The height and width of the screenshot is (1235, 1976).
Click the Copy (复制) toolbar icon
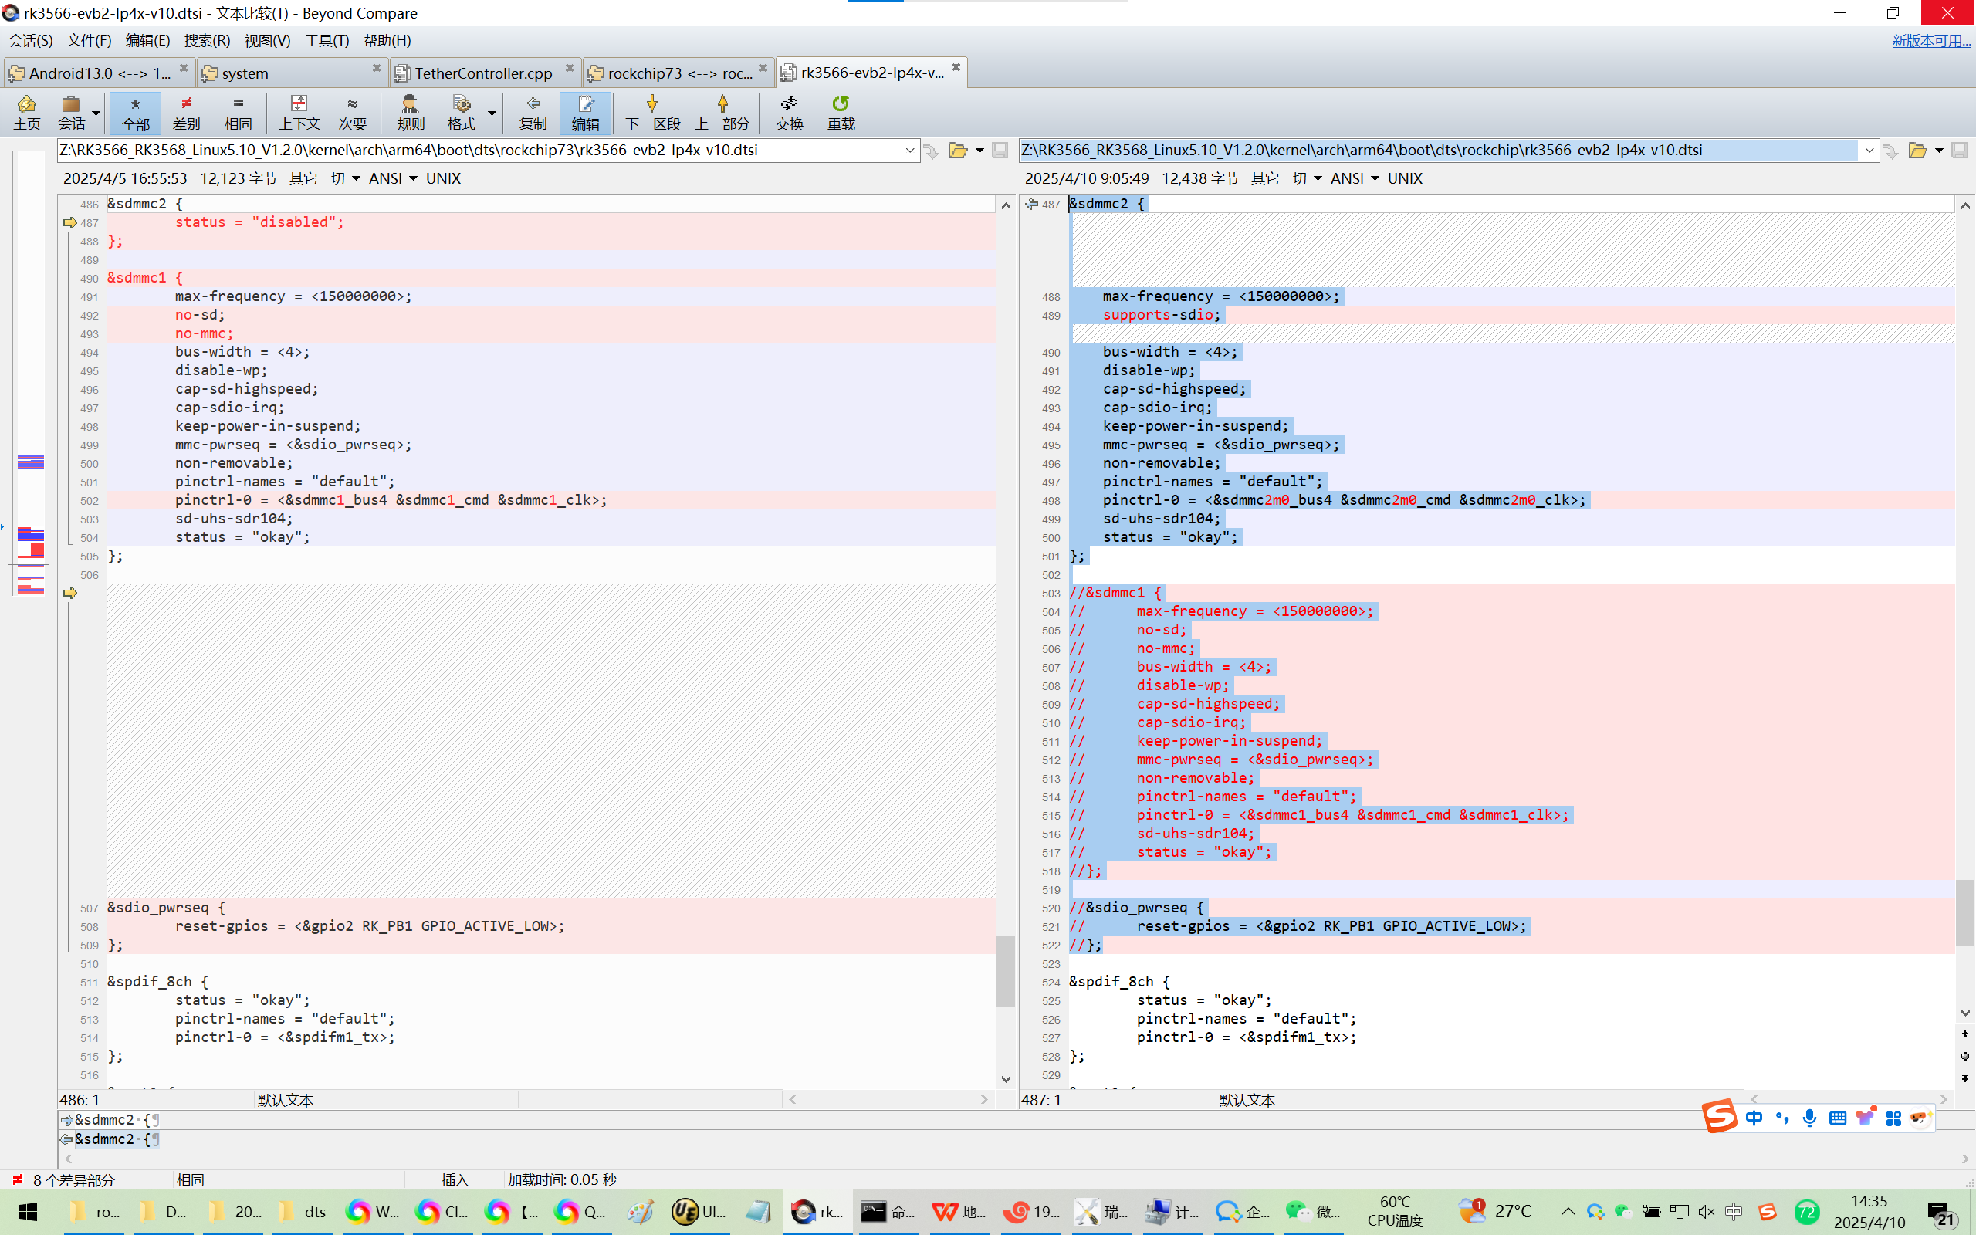[533, 112]
